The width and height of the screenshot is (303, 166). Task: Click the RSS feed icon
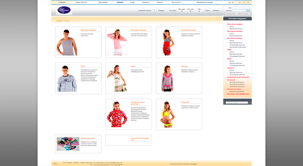tap(248, 2)
